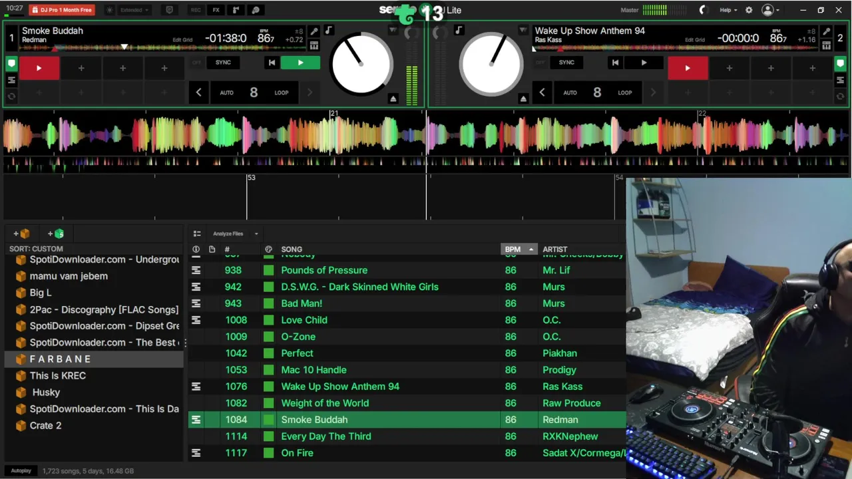Toggle AUTO loop on deck 2

tap(570, 93)
